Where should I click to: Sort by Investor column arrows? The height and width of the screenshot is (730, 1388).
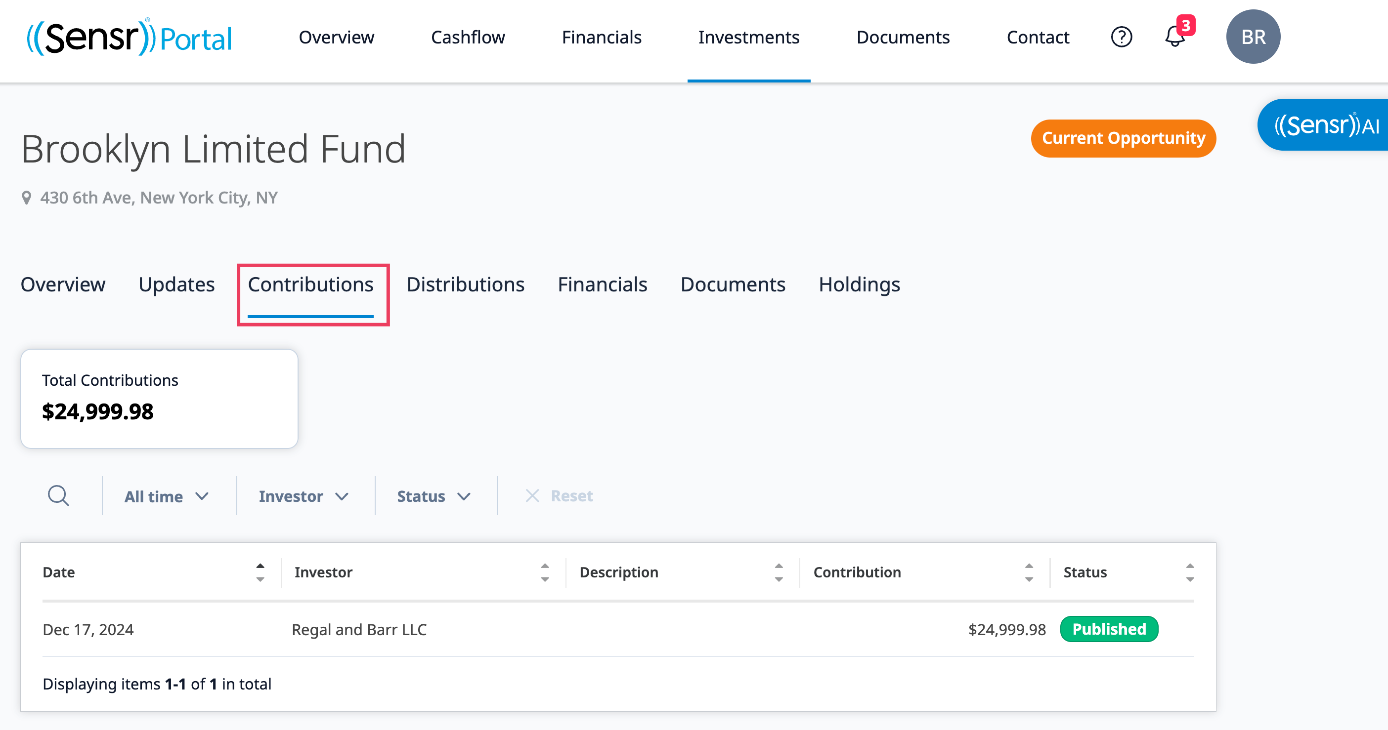tap(545, 572)
